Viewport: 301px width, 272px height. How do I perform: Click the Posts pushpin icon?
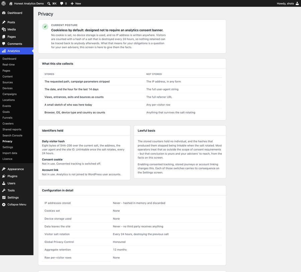[x=4, y=22]
